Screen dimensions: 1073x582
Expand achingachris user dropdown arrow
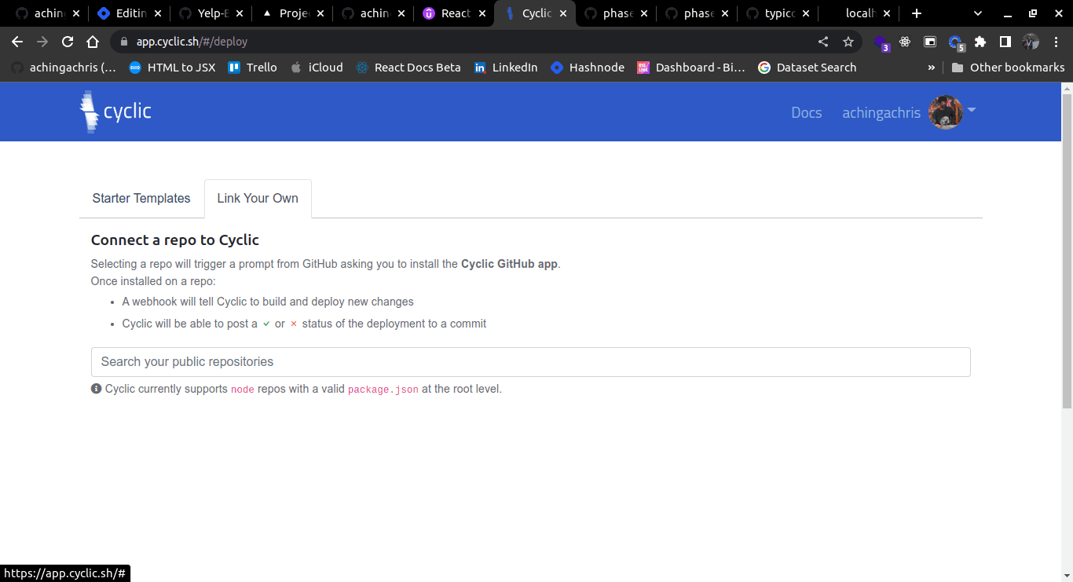point(972,111)
